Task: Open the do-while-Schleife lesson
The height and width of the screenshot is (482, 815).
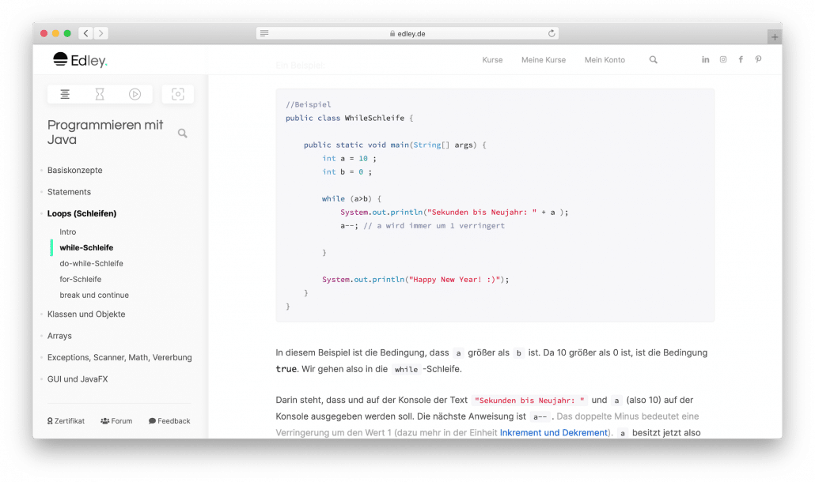Action: (91, 263)
